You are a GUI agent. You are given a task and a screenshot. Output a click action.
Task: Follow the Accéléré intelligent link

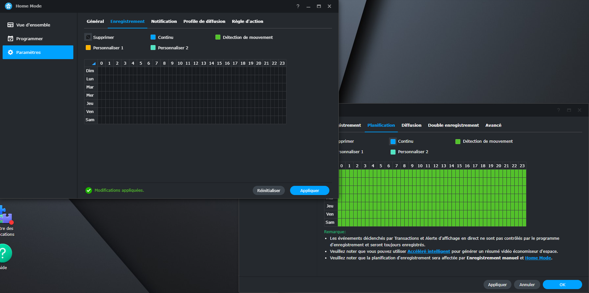point(429,251)
